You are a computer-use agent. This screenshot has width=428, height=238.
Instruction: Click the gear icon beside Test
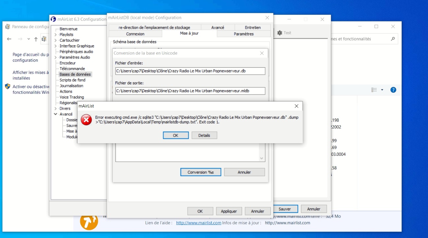tap(280, 33)
